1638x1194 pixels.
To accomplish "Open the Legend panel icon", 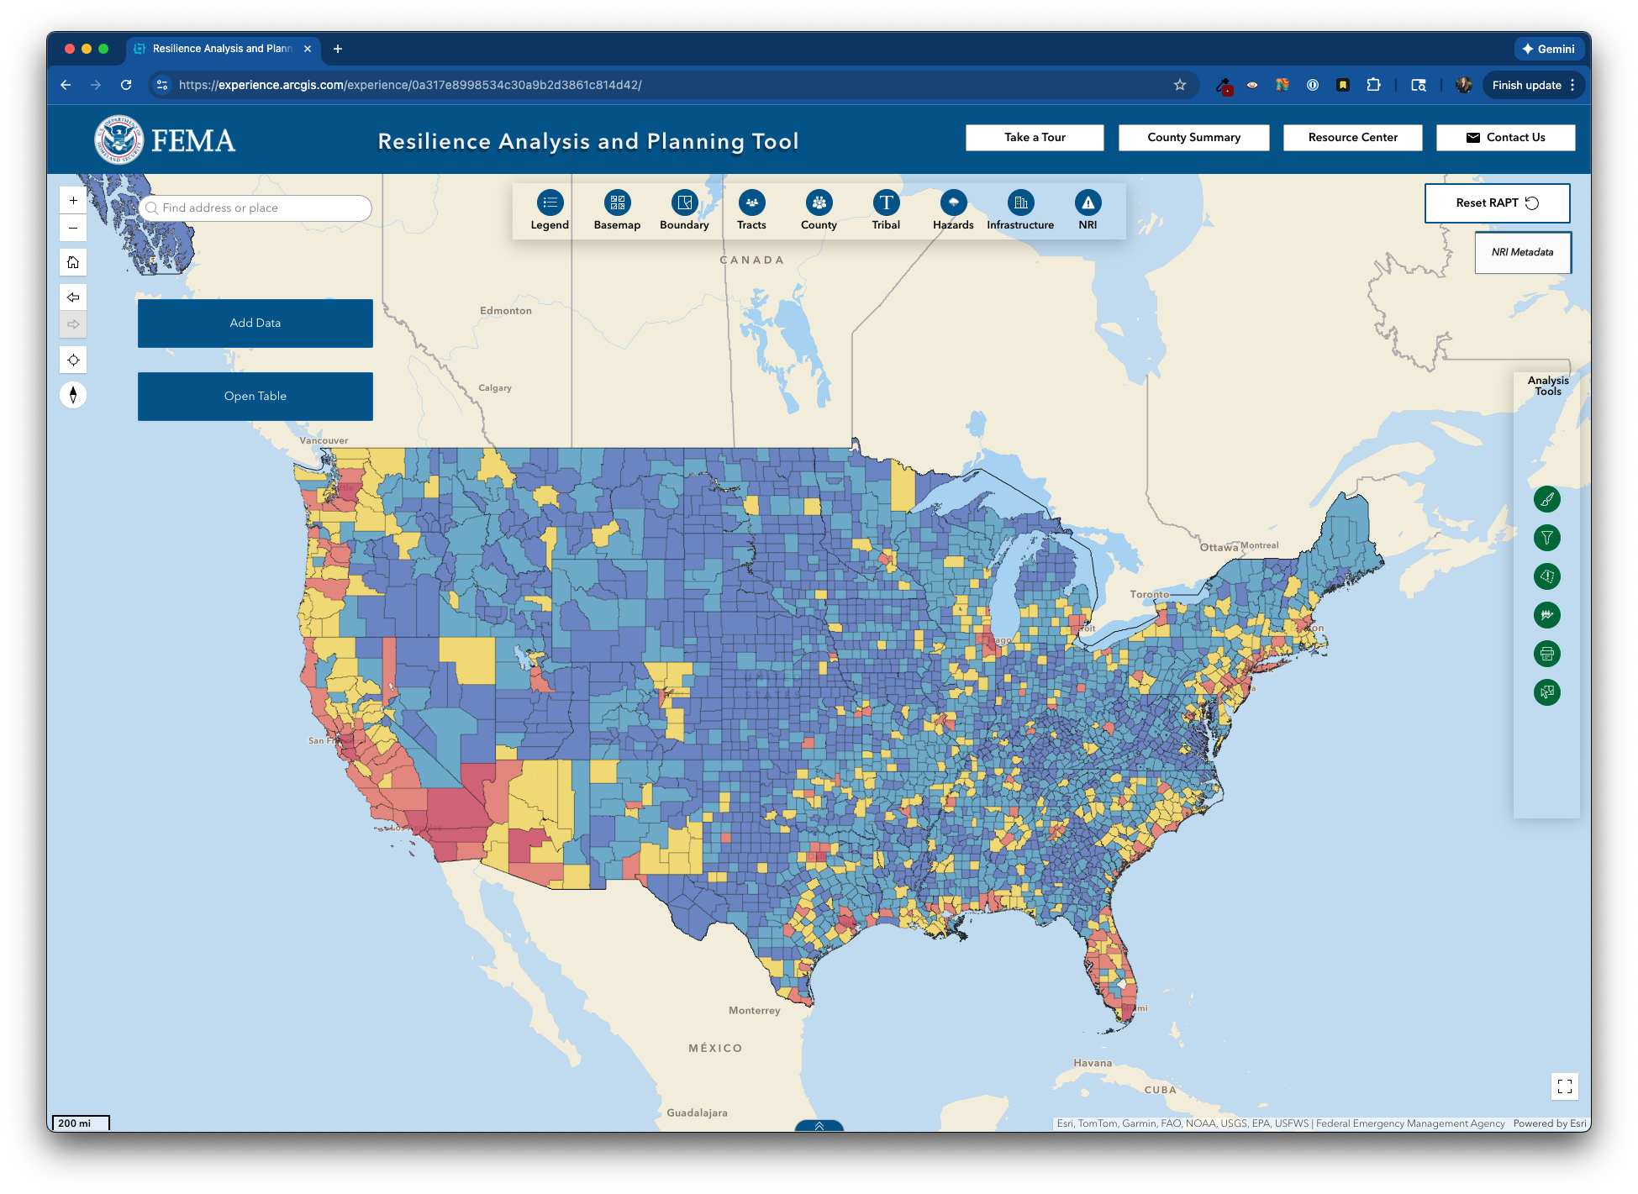I will click(550, 203).
